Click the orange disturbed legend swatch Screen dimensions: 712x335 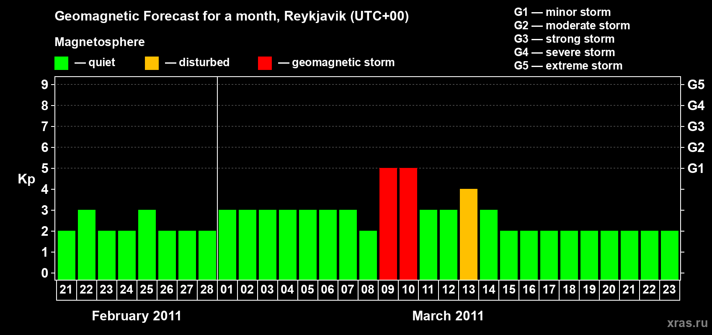pos(152,63)
